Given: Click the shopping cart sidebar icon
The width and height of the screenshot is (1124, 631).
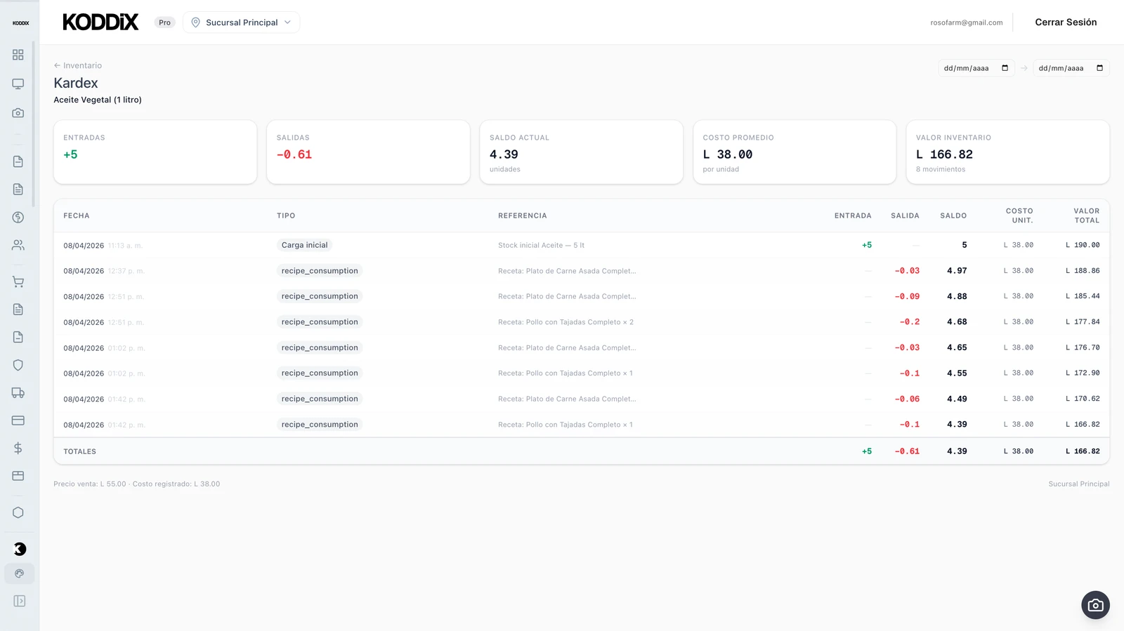Looking at the screenshot, I should 18,282.
